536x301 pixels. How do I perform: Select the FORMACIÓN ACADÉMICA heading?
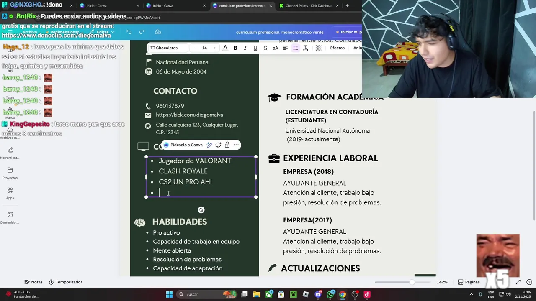coord(335,97)
